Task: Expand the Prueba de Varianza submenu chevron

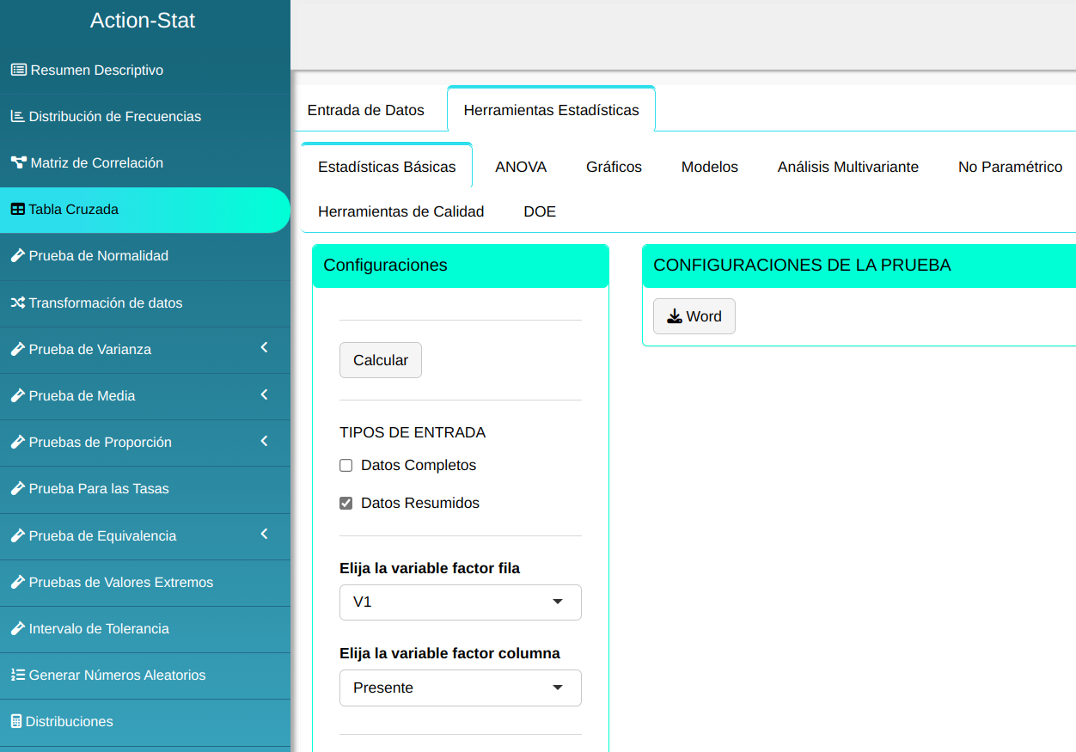Action: click(x=264, y=348)
